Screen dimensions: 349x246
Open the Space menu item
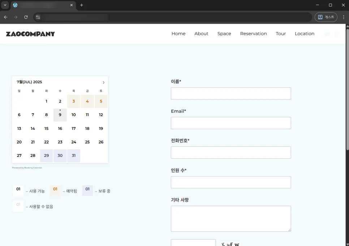pos(224,34)
